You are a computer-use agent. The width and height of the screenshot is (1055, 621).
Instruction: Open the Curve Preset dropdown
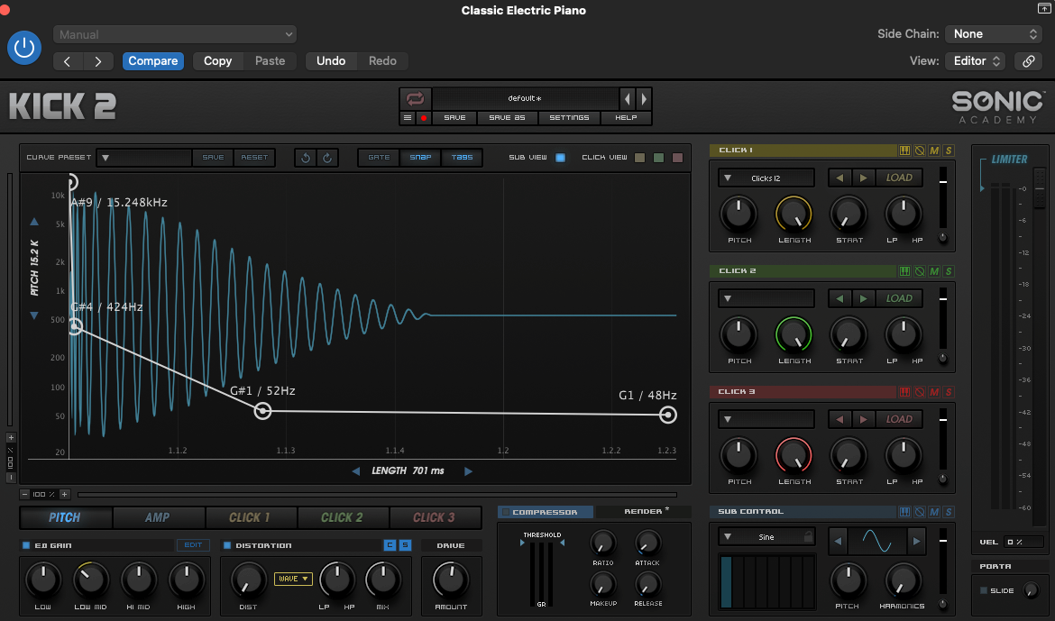pyautogui.click(x=144, y=158)
